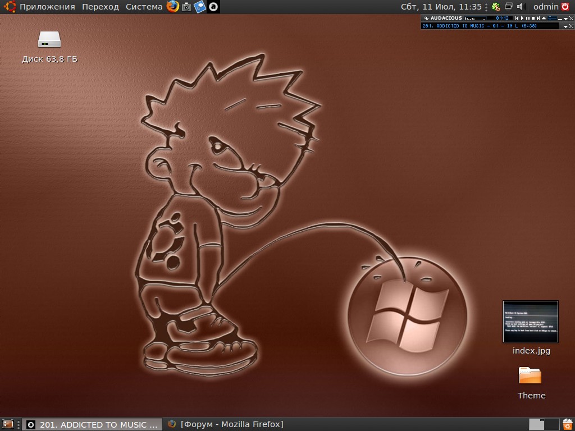Open the Система menu
This screenshot has width=575, height=431.
tap(144, 7)
